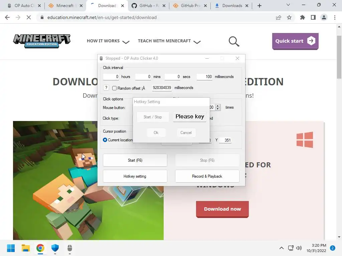The height and width of the screenshot is (256, 342).
Task: Increase the repeat times spinner
Action: tap(218, 106)
